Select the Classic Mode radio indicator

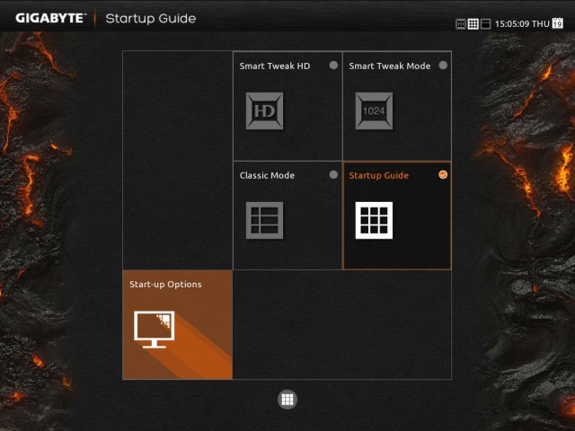[333, 175]
